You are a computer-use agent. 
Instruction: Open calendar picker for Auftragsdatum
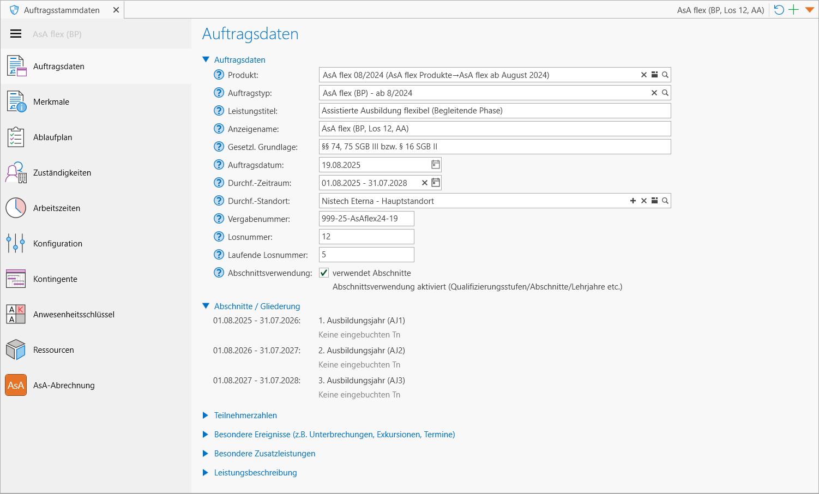[x=435, y=165]
